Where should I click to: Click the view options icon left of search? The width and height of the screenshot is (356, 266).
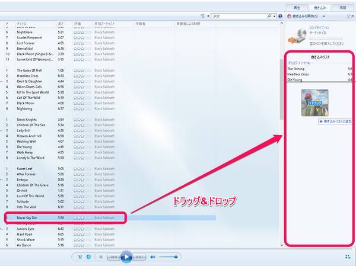coord(202,16)
